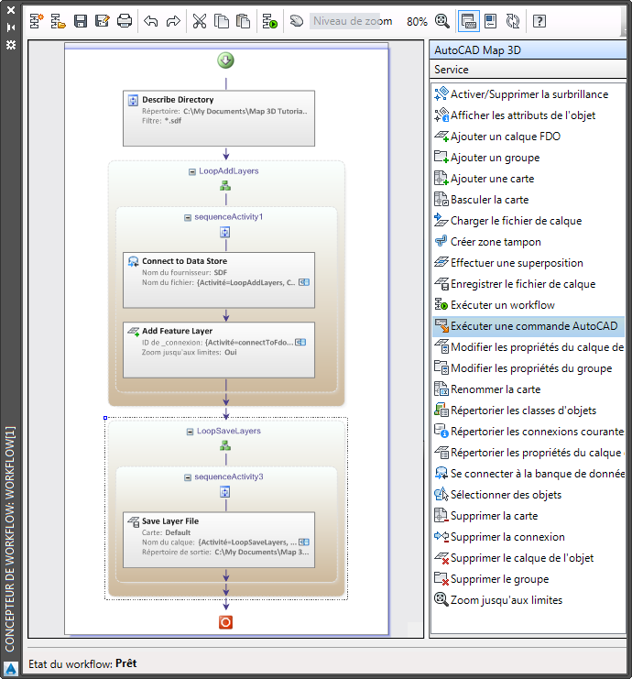Click the Save As toolbar icon
The height and width of the screenshot is (679, 632).
tap(103, 21)
